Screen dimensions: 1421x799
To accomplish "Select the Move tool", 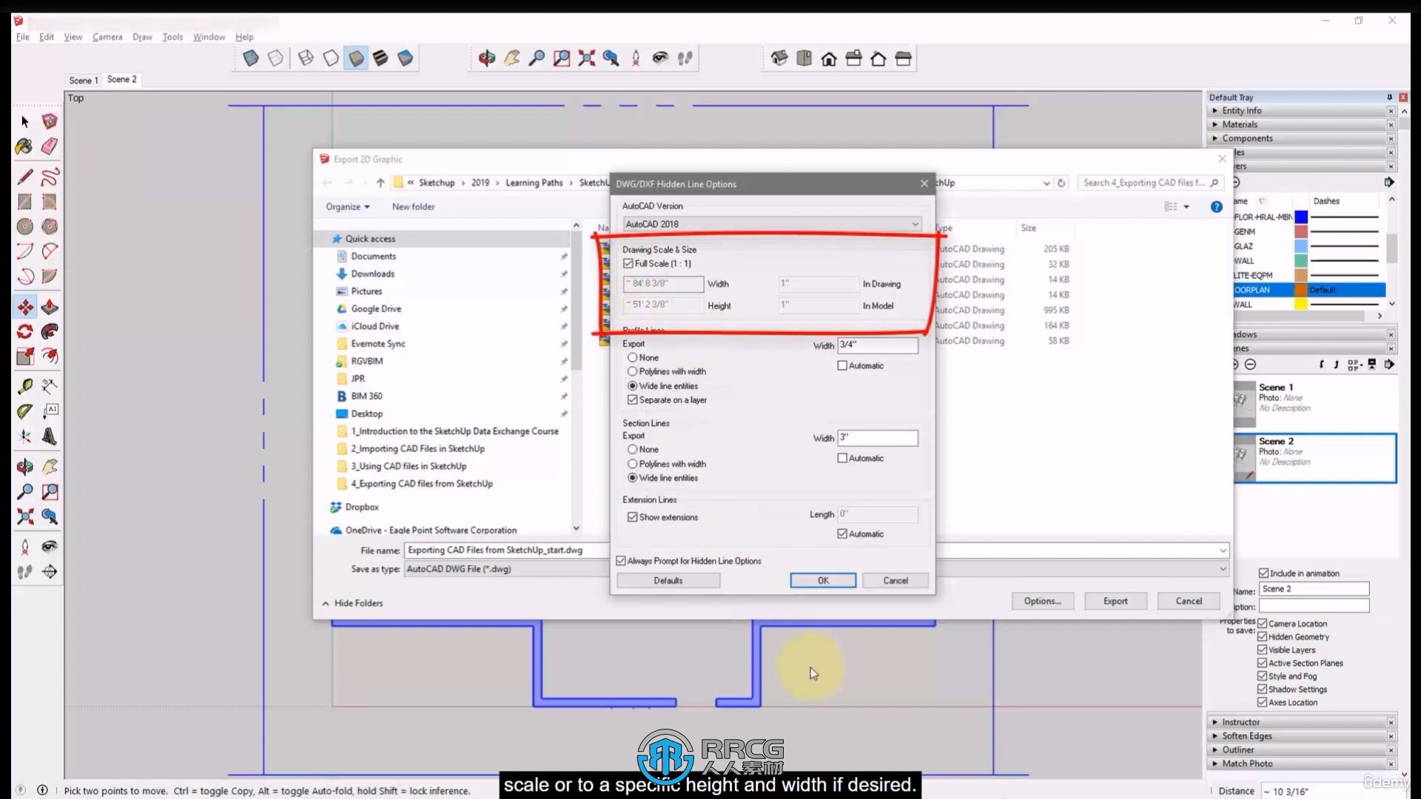I will pos(24,307).
